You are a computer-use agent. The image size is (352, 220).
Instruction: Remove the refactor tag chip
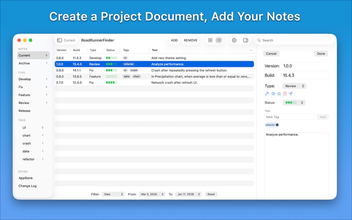(276, 125)
